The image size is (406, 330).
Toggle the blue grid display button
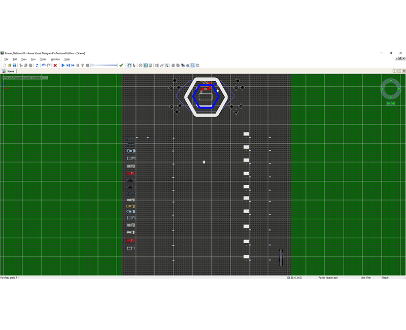click(x=146, y=65)
